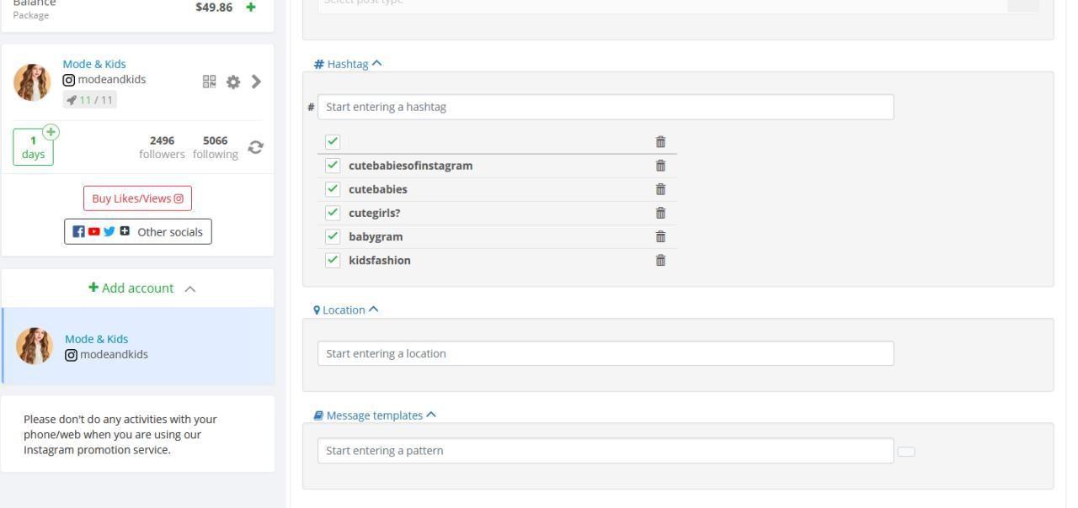Click the Buy Likes/Views button
Image resolution: width=1078 pixels, height=508 pixels.
(x=137, y=198)
